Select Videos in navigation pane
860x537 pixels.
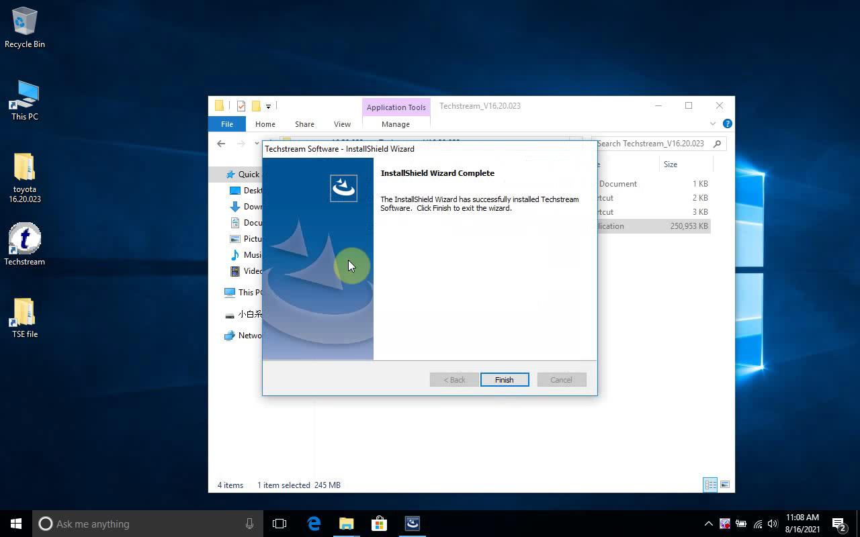[x=246, y=271]
